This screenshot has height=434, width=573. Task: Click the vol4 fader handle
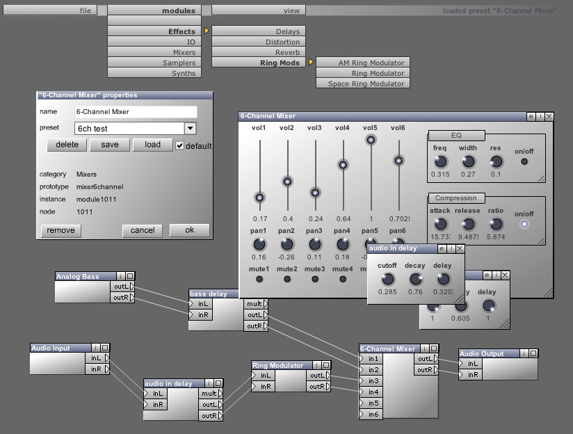click(343, 165)
